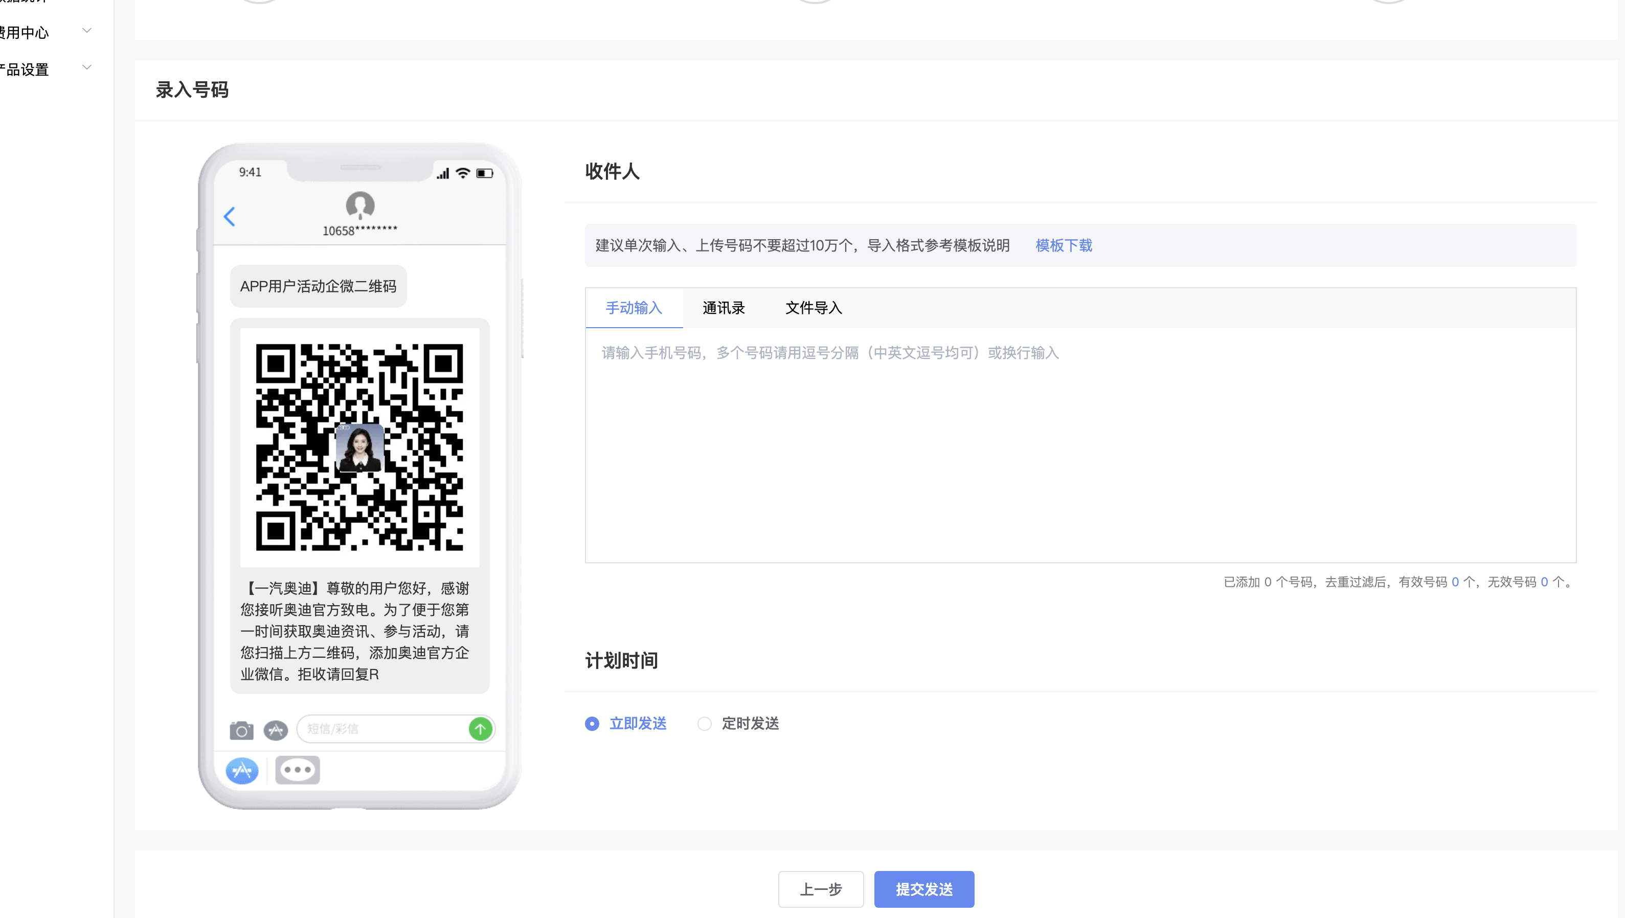Focus the phone number input textarea
This screenshot has width=1625, height=918.
pos(1080,445)
